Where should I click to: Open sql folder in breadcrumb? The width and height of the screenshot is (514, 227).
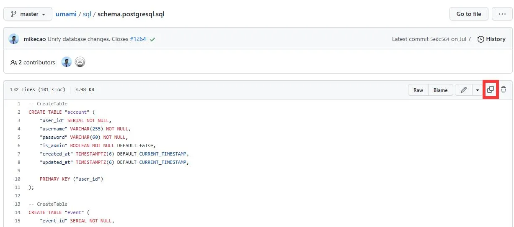87,14
